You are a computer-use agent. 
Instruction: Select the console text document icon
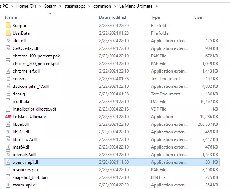click(8, 79)
